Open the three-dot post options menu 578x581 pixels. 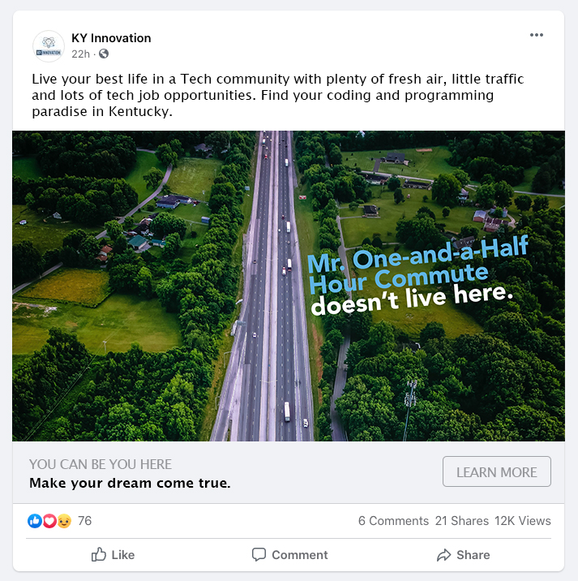[536, 35]
